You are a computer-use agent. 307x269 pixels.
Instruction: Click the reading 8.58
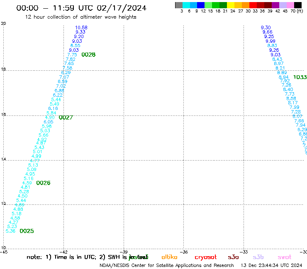point(291,98)
